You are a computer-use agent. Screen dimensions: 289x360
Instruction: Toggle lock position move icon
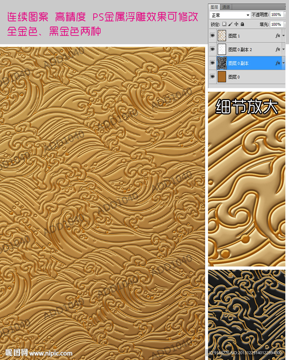[x=236, y=24]
